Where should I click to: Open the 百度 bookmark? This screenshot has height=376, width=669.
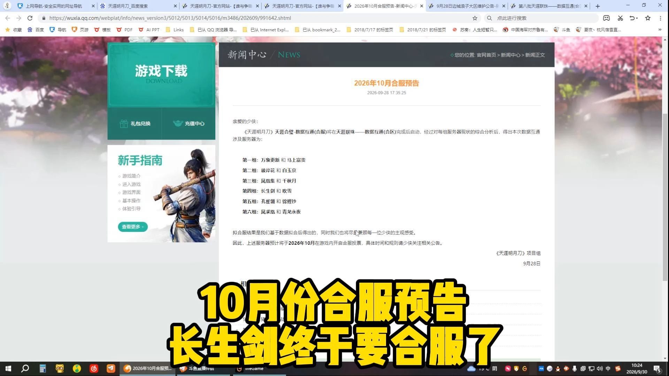36,30
